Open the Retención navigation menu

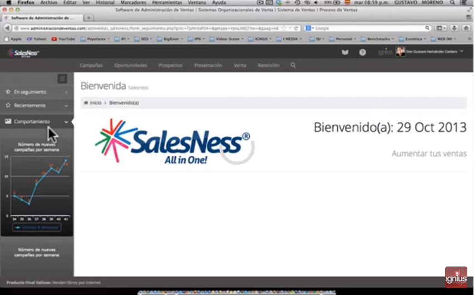269,65
